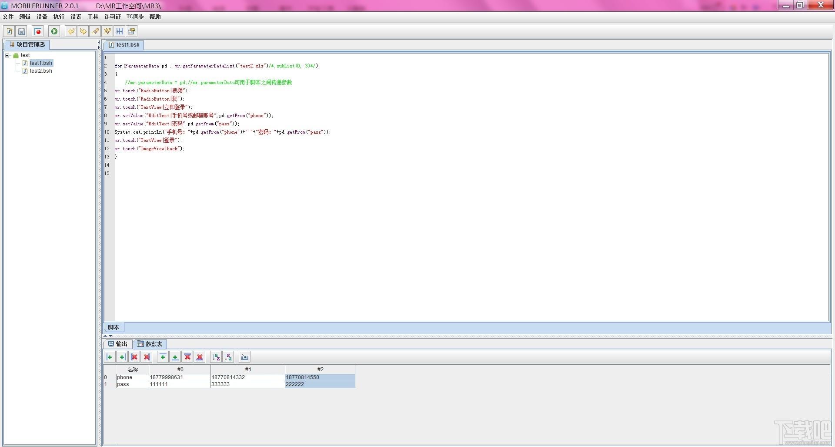Click phone cell value 18779998631
The height and width of the screenshot is (447, 835).
pyautogui.click(x=180, y=377)
